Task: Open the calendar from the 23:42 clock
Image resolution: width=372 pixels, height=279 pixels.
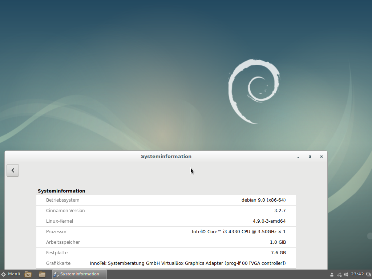Action: pos(357,274)
